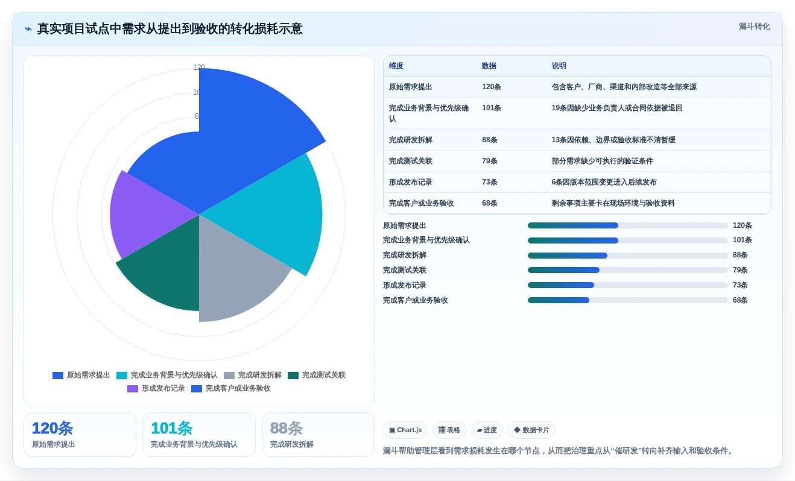Click the 数据 column header
Screen dimensions: 795x481
(x=489, y=66)
